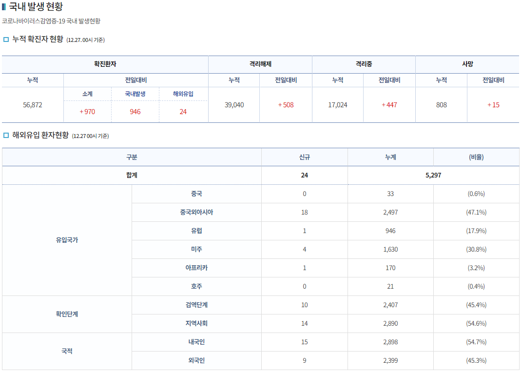Select the (17.9%) ratio for 유럽
This screenshot has width=522, height=373.
coord(476,231)
